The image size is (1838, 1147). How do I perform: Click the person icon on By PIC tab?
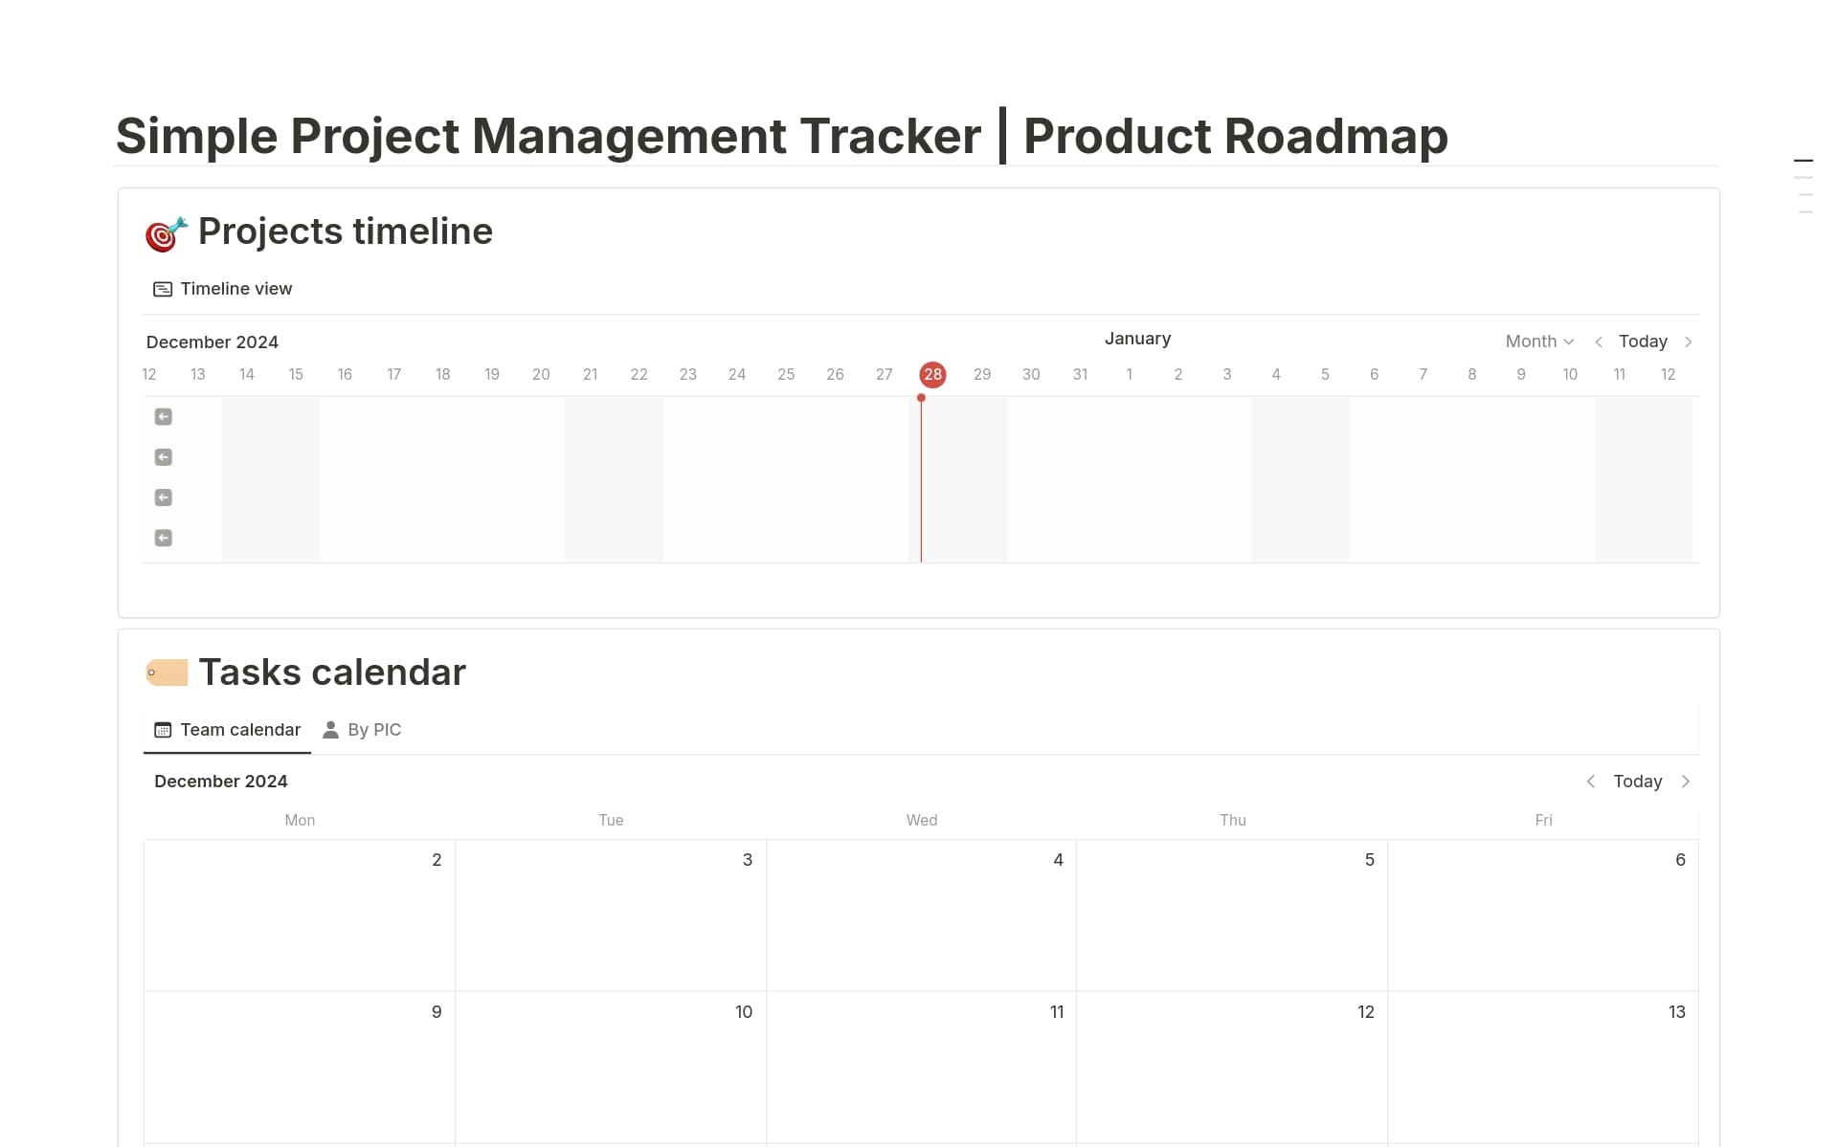click(x=330, y=729)
